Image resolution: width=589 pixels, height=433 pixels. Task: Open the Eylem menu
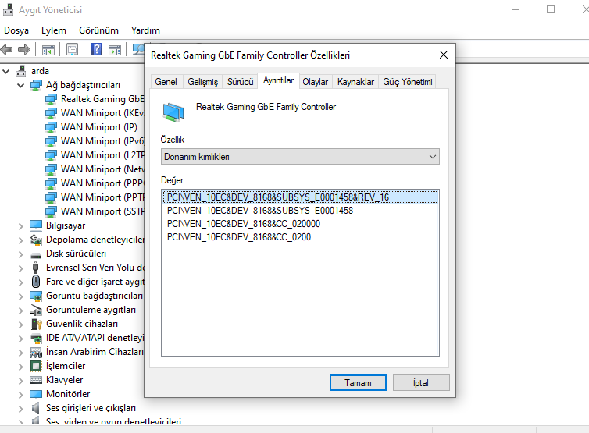tap(54, 30)
